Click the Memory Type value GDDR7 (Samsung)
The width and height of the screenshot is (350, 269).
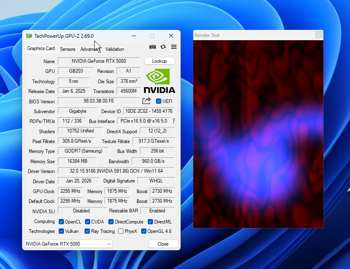[x=83, y=151]
